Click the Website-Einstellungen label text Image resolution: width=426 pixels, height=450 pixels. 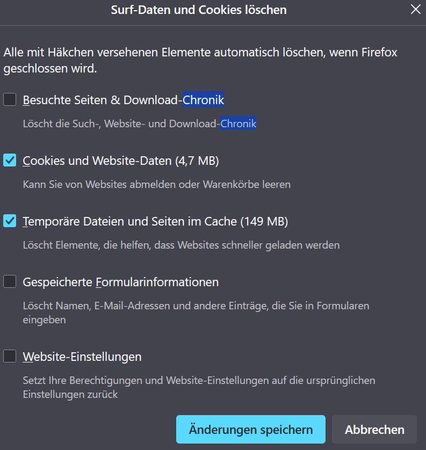82,357
